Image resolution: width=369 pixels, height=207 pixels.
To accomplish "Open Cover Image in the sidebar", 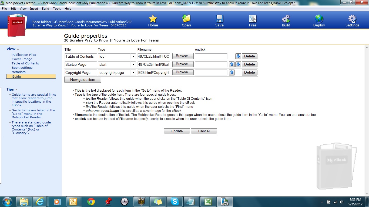I will tap(22, 59).
